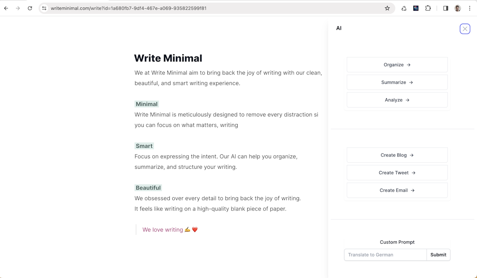Image resolution: width=477 pixels, height=278 pixels.
Task: Open the side panel icon
Action: pyautogui.click(x=445, y=8)
